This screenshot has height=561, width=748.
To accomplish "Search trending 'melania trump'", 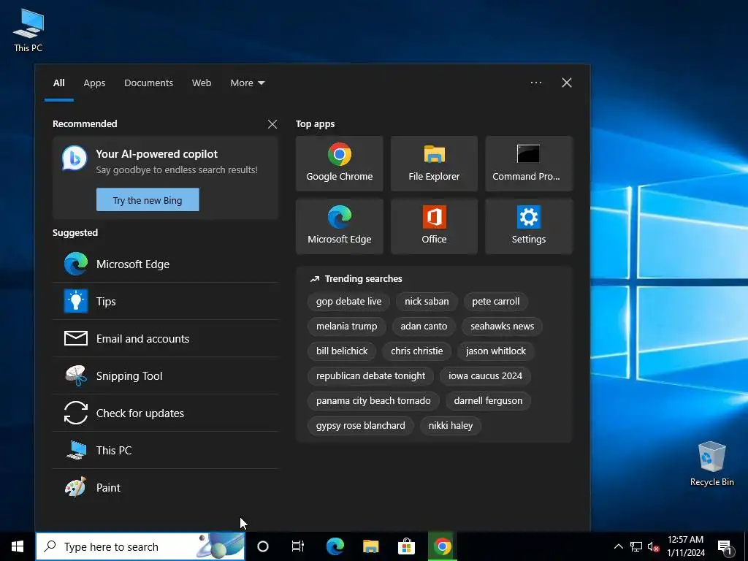I will coord(346,327).
